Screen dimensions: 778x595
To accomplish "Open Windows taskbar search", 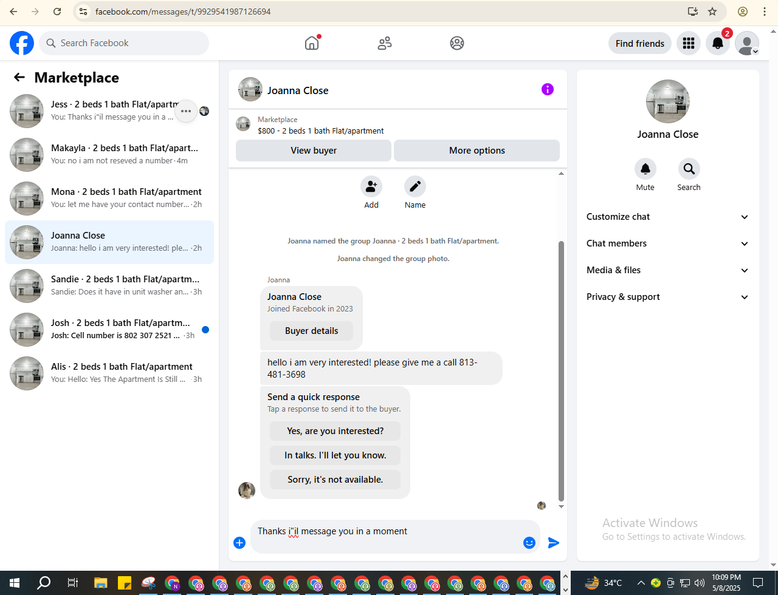I will (x=44, y=583).
